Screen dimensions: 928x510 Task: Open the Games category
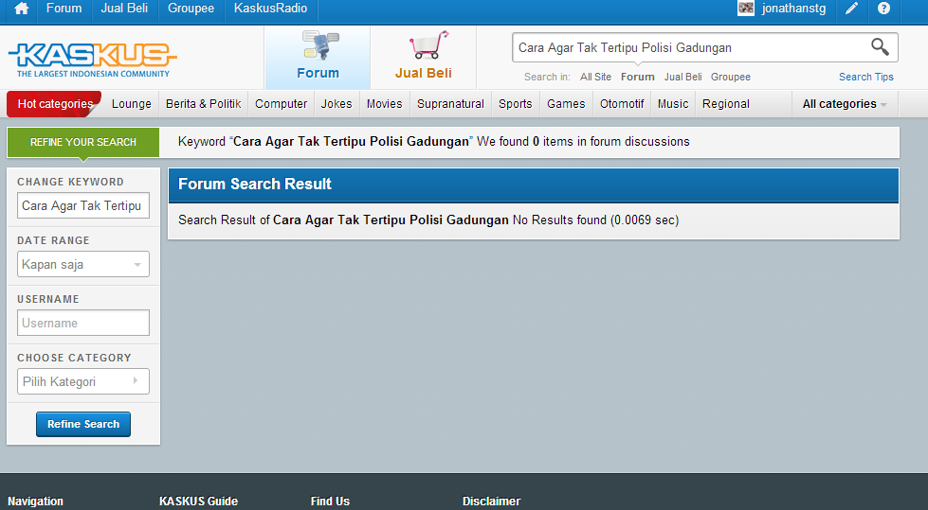pos(566,104)
